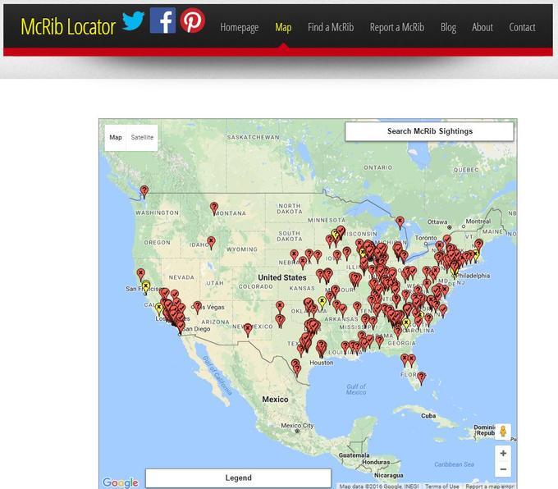Click the yellow marker near Philadelphia
Image resolution: width=558 pixels, height=489 pixels.
point(454,272)
